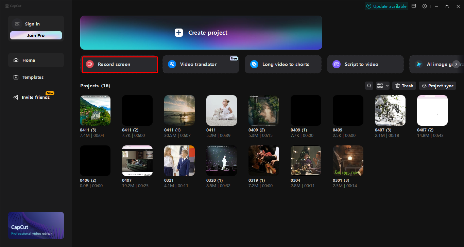Click the project name 0320 (1)
This screenshot has width=464, height=247.
click(x=214, y=180)
